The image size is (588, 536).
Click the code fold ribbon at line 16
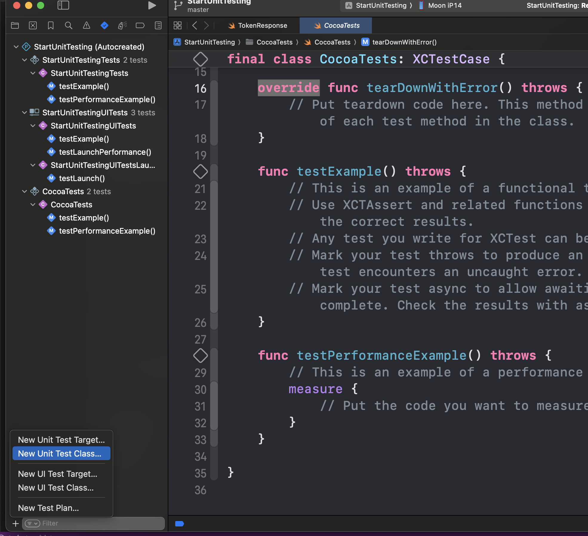(214, 113)
